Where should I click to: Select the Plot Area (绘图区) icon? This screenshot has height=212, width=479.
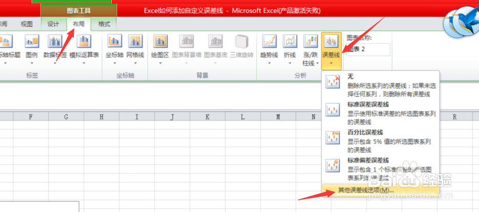pyautogui.click(x=160, y=41)
